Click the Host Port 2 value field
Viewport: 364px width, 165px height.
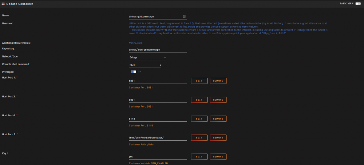click(x=158, y=100)
